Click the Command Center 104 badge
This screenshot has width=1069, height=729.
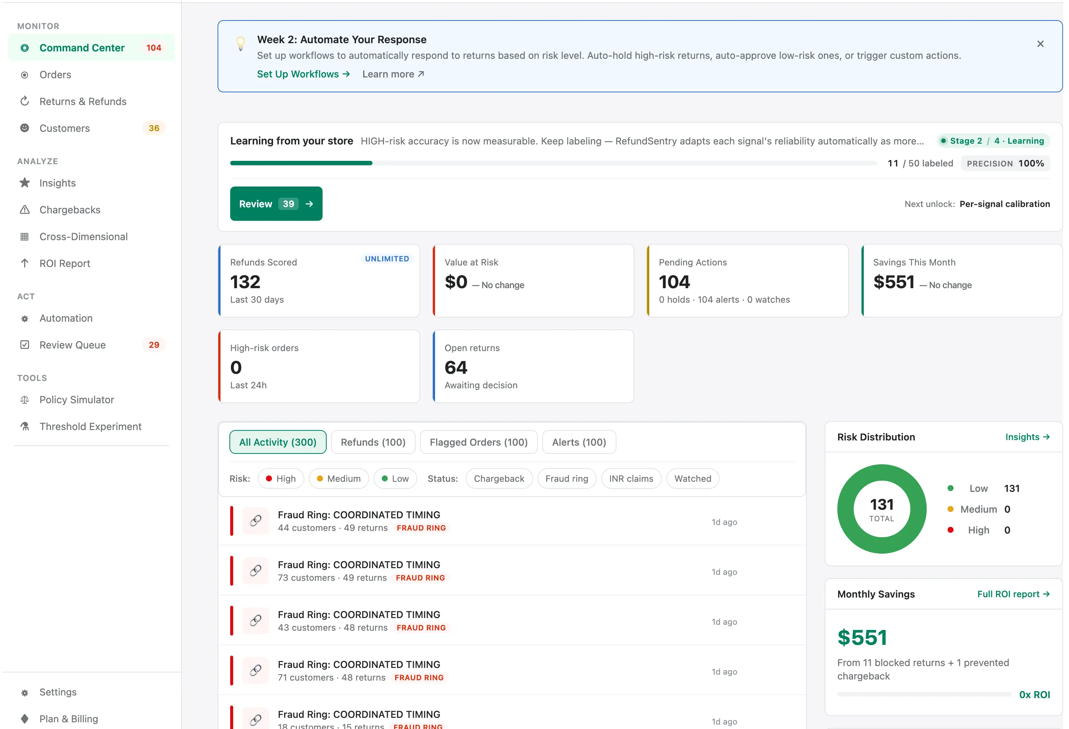point(153,48)
